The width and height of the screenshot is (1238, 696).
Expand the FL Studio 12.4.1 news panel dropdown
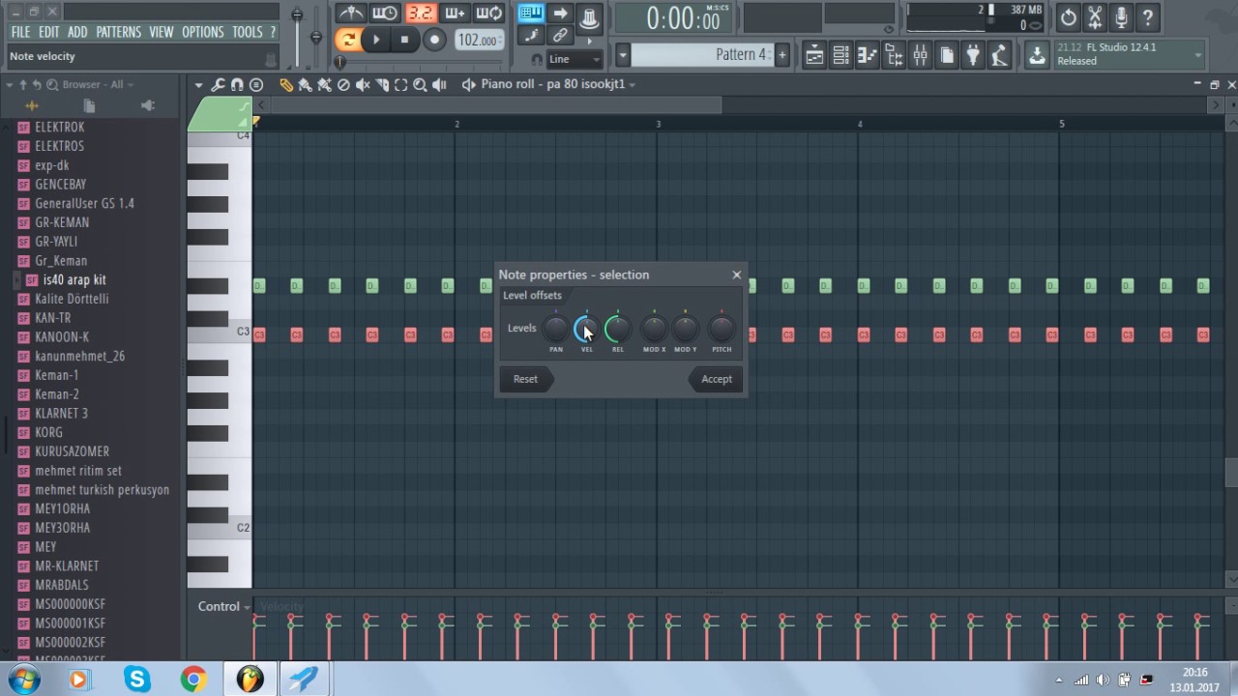(1197, 55)
